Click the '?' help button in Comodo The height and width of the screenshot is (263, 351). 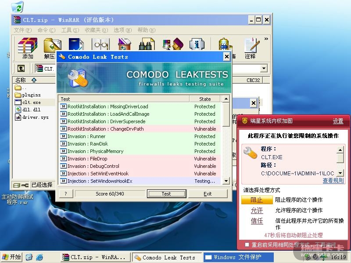click(66, 194)
